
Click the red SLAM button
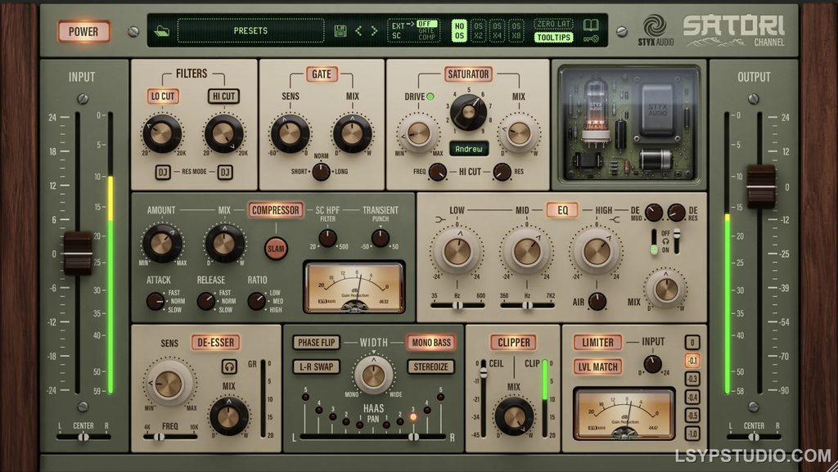276,249
